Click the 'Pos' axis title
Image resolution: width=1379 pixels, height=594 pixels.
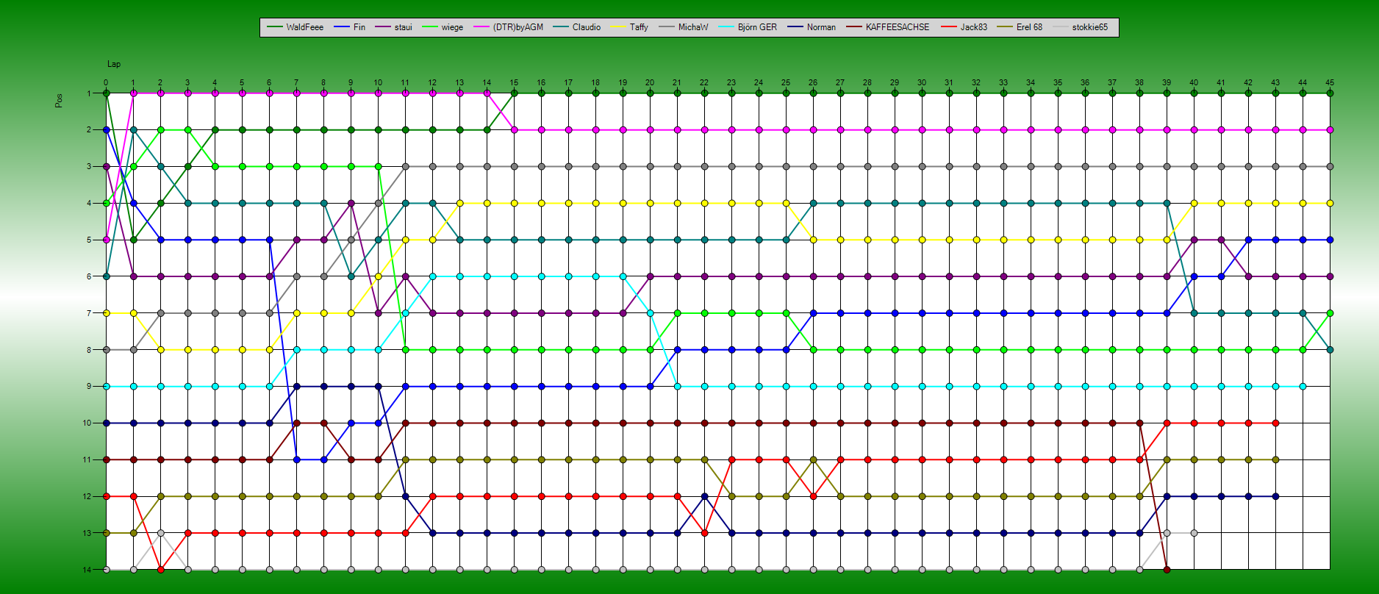pos(59,101)
